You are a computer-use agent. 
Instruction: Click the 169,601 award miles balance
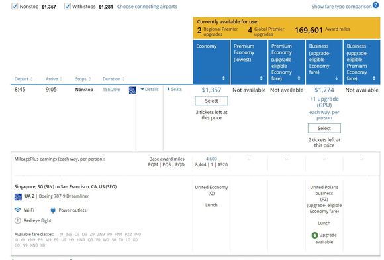pyautogui.click(x=309, y=30)
